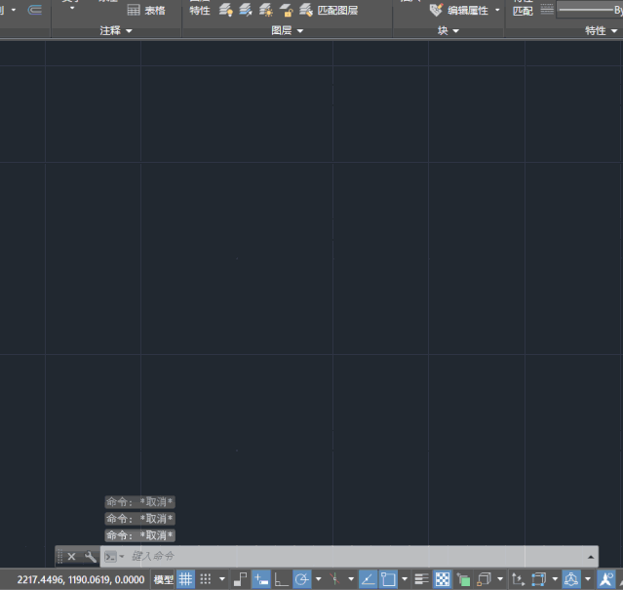The width and height of the screenshot is (623, 590).
Task: Toggle 2D object snap icon
Action: (388, 579)
